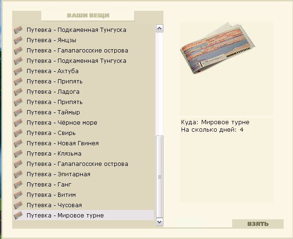
Task: Open the ВАШИ ВЕЩИ tab
Action: point(88,15)
